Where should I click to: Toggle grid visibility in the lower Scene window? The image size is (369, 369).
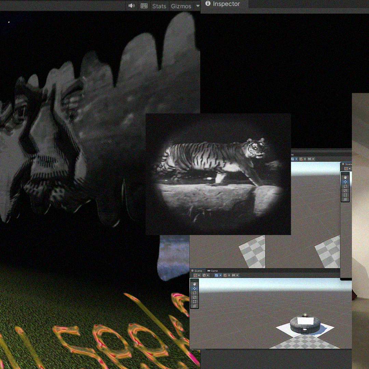click(x=217, y=275)
